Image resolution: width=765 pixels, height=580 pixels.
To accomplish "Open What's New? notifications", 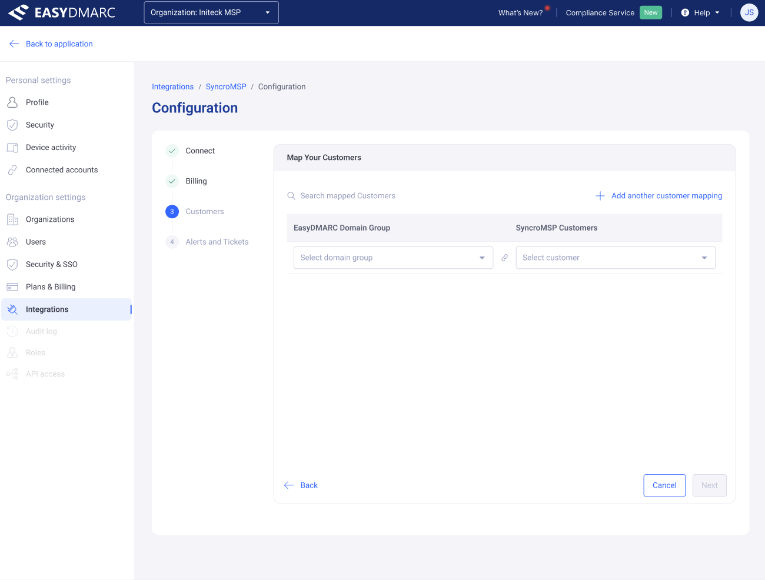I will [x=520, y=12].
